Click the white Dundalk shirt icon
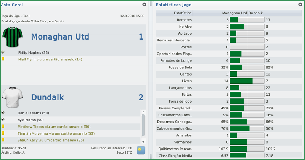Image resolution: width=305 pixels, height=160 pixels. tap(13, 98)
